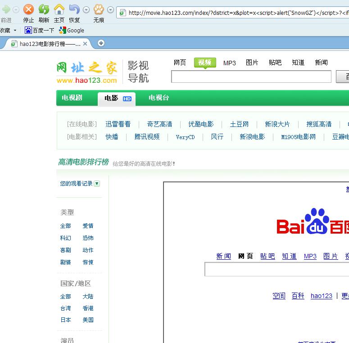Filter by 喜剧 genre
Viewport: 349px width, 343px height.
pyautogui.click(x=65, y=250)
